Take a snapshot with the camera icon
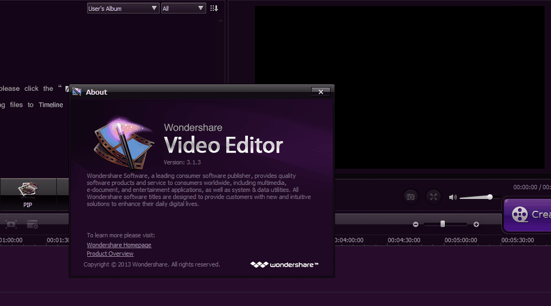This screenshot has height=306, width=551. 411,197
